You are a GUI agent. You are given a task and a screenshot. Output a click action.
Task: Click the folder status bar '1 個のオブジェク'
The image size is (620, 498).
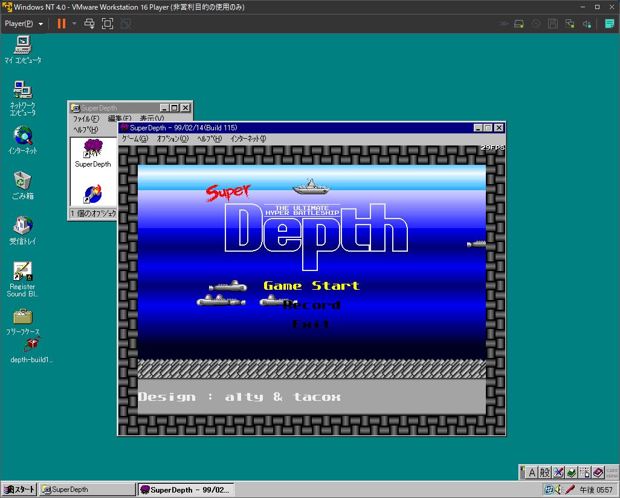(93, 213)
